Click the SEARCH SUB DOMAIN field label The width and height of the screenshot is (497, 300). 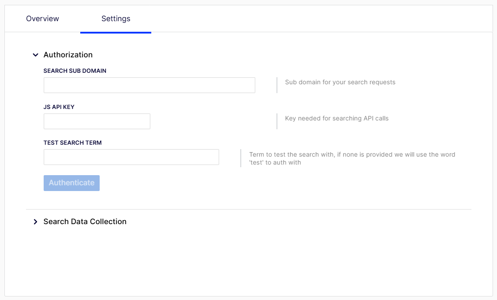(x=75, y=71)
